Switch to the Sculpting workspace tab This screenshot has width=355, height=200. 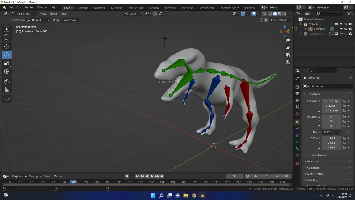(x=99, y=8)
